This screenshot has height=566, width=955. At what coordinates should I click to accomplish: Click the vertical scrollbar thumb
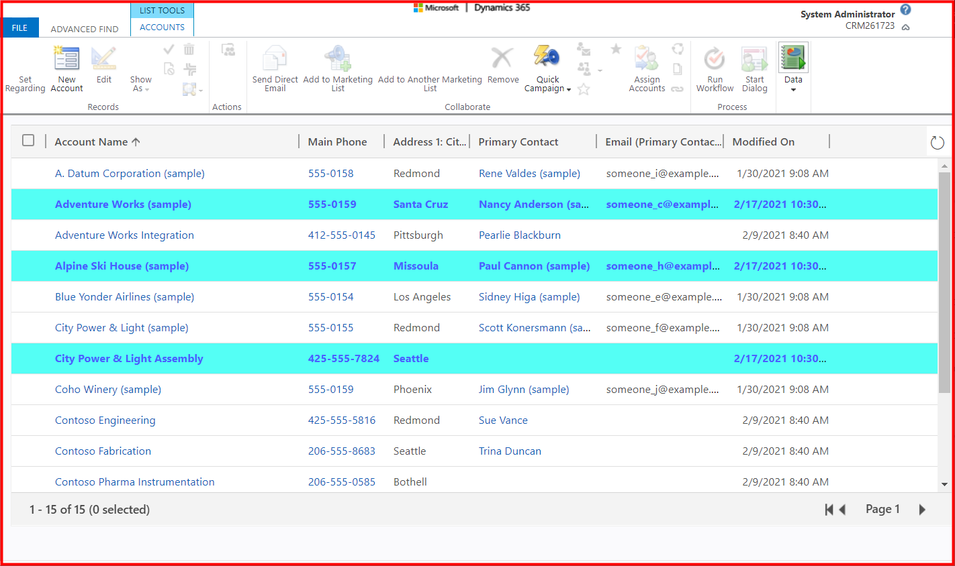(x=945, y=283)
